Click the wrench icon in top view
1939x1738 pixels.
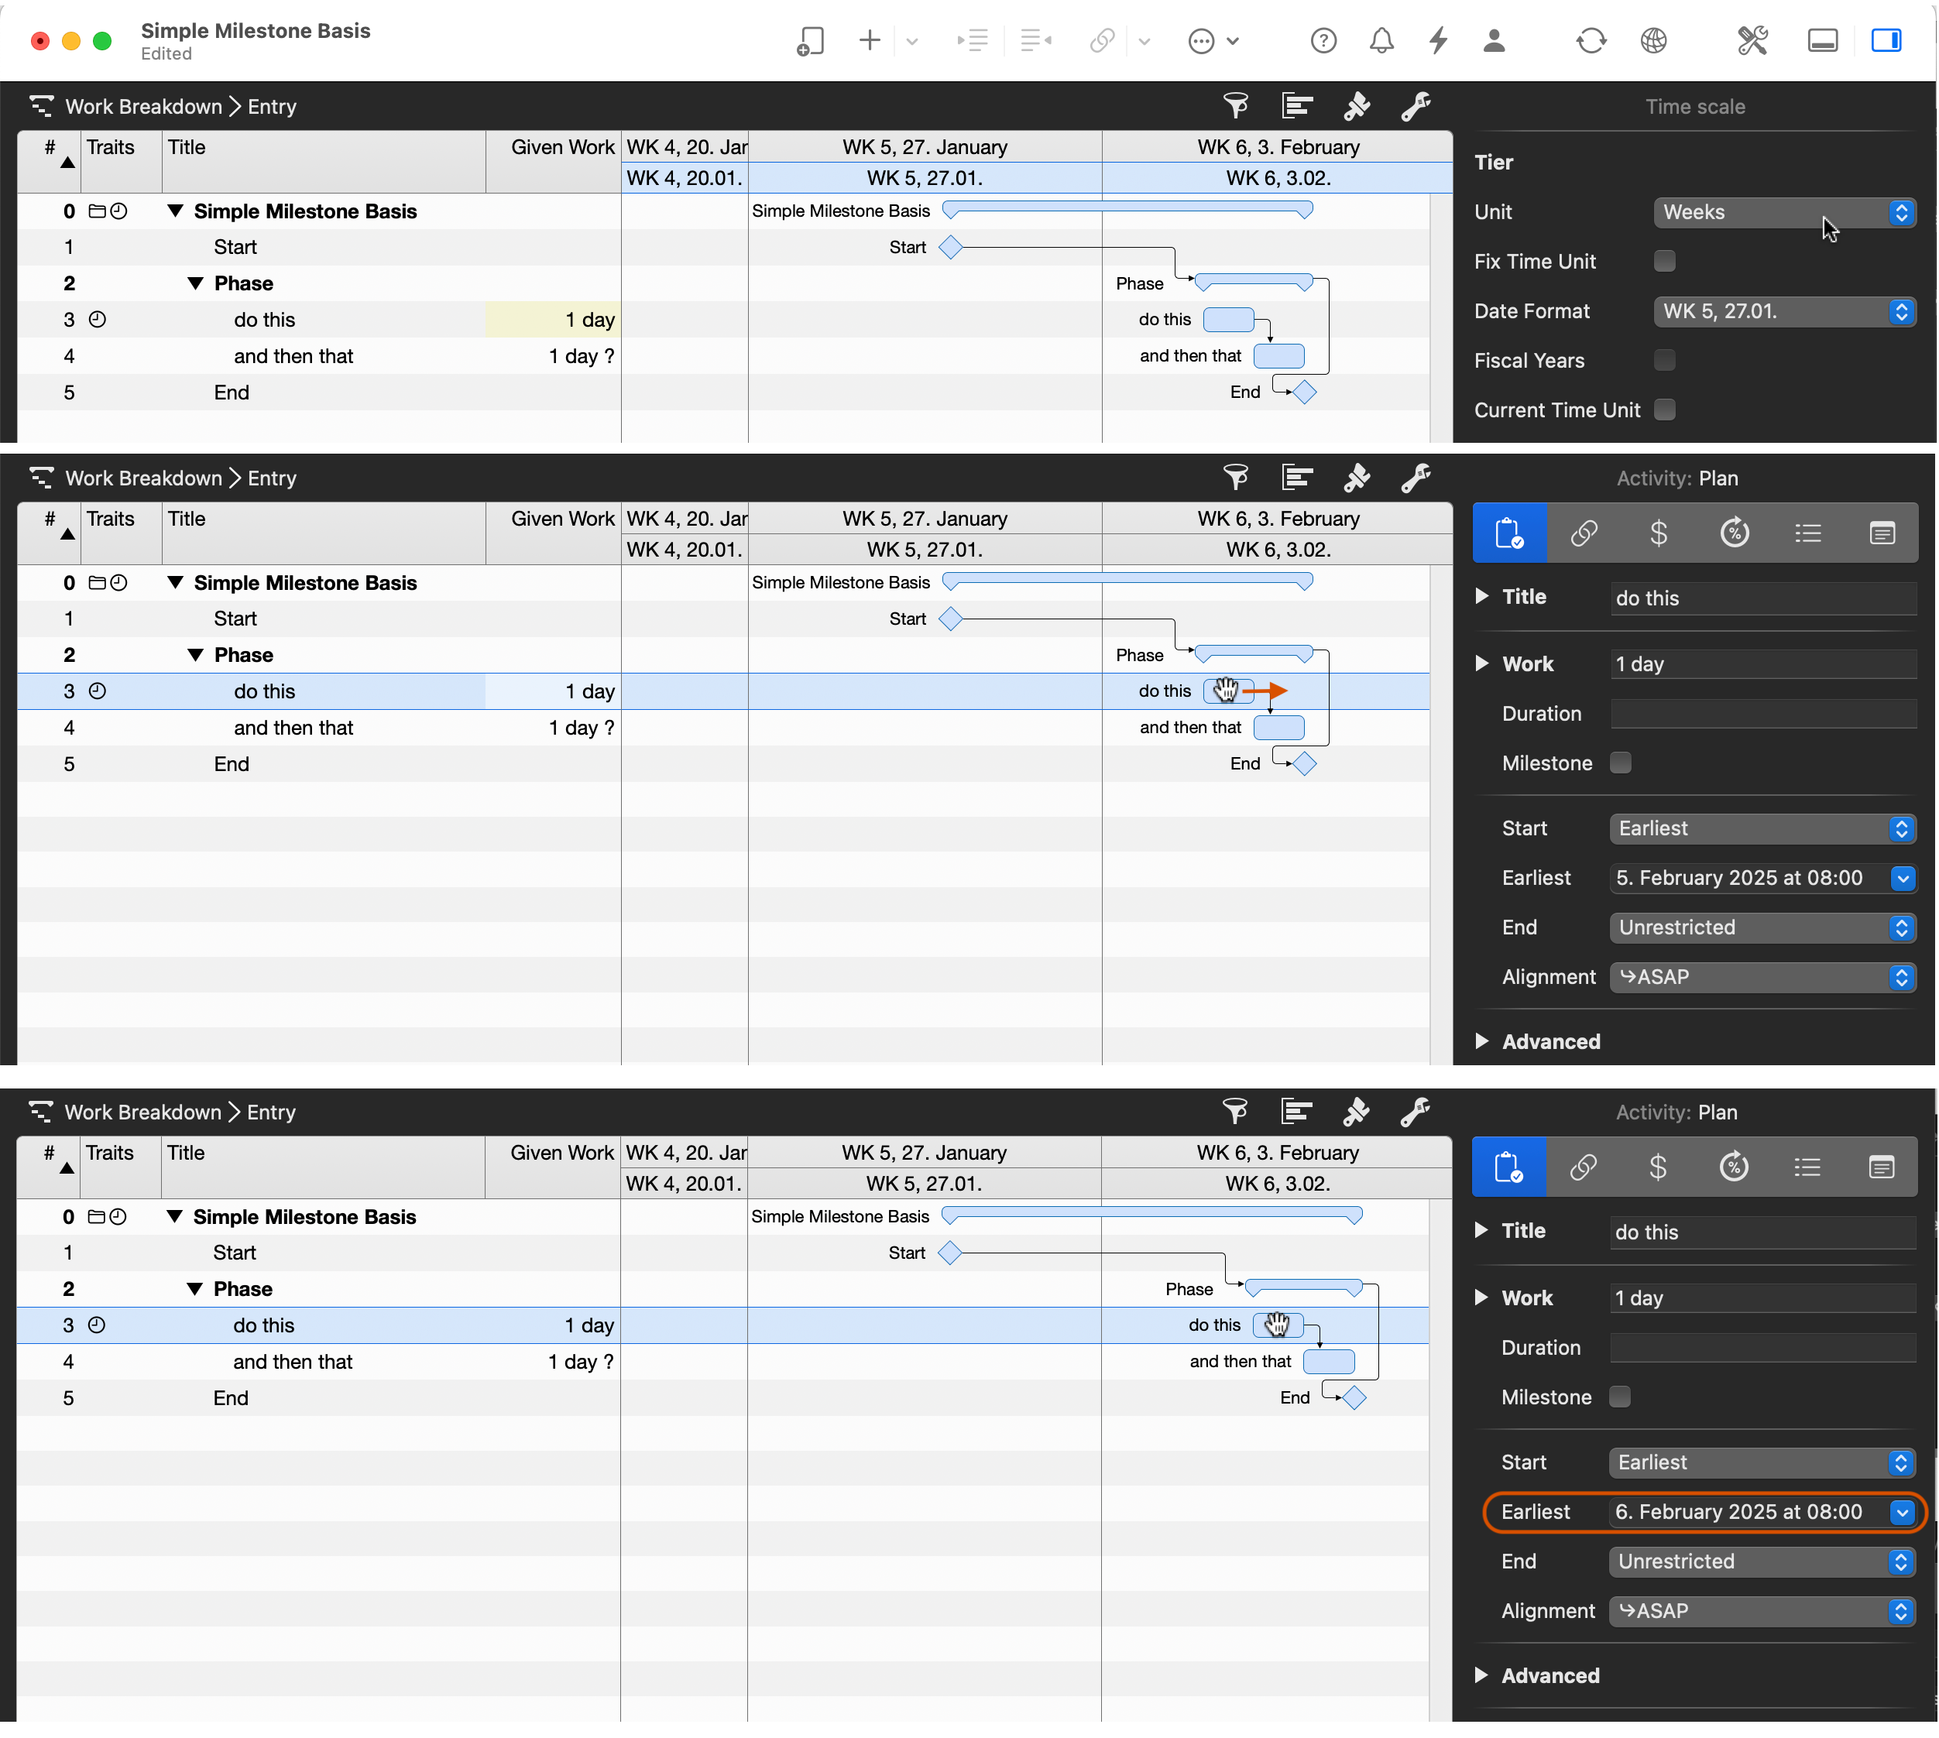coord(1416,106)
